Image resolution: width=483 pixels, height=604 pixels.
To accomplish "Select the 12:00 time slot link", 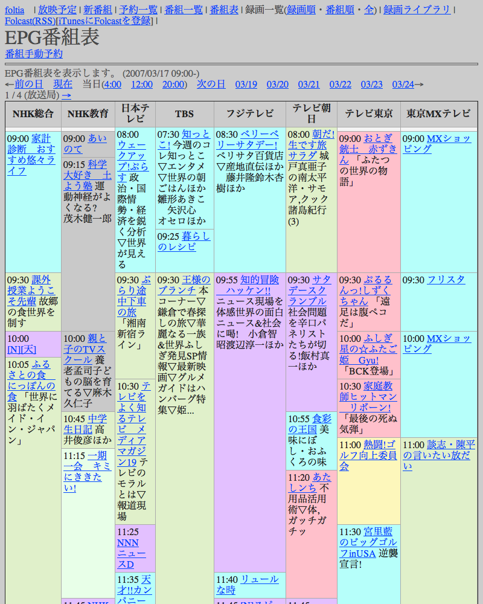I will [142, 84].
